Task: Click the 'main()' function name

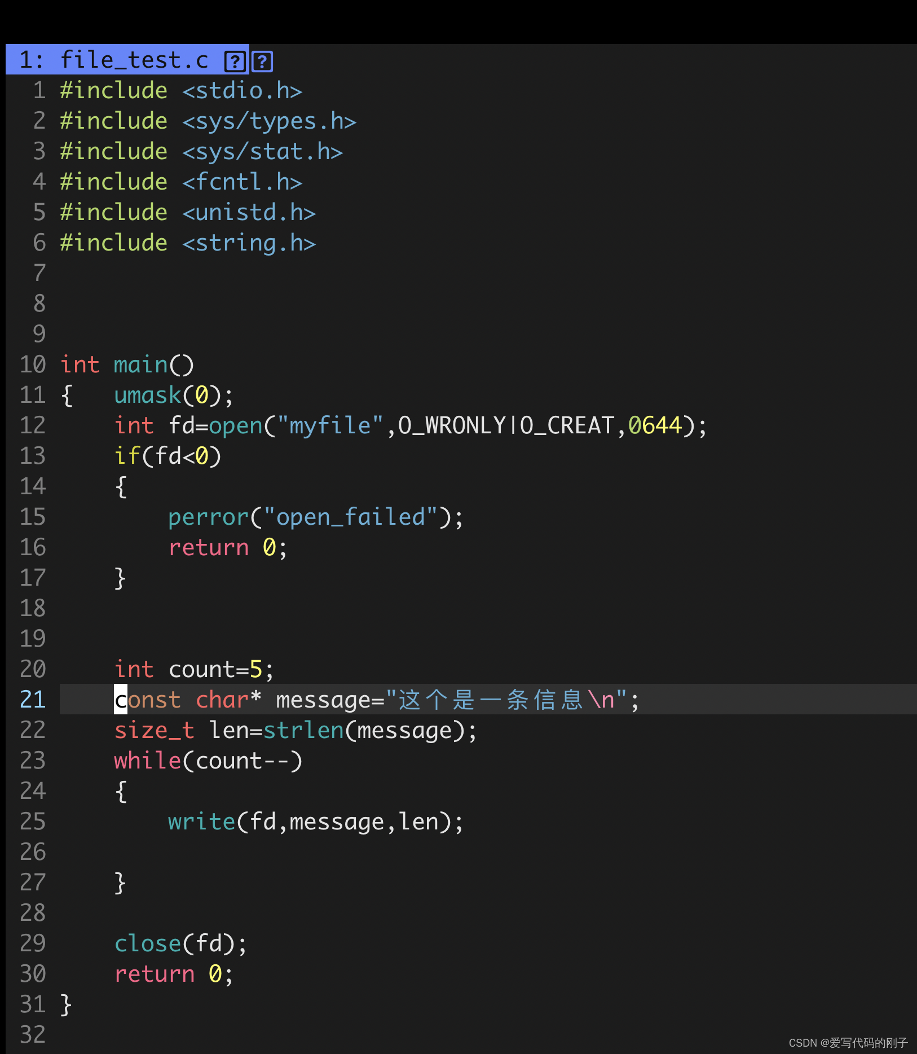Action: [154, 365]
